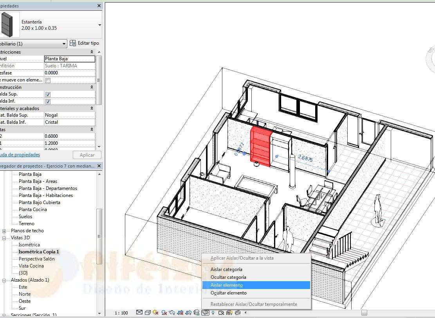Open the Detail Level icon in view bar

coord(139,313)
